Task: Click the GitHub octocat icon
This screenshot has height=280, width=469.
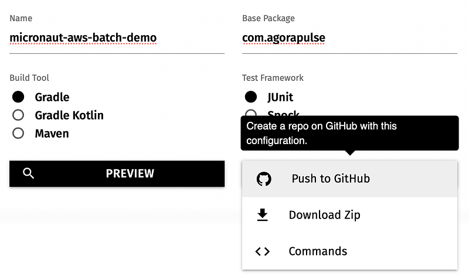Action: 264,179
